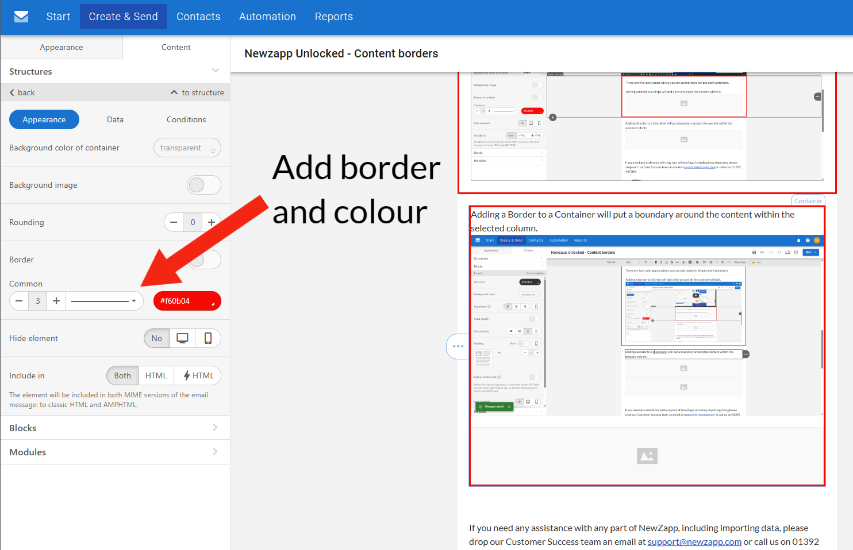The height and width of the screenshot is (550, 853).
Task: Open the Reports menu
Action: 333,17
